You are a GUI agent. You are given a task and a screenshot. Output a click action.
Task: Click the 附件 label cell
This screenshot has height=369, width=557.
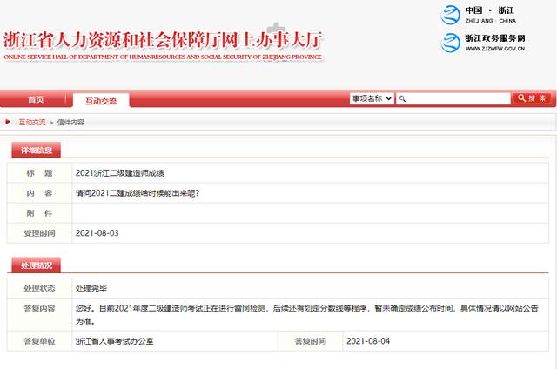pyautogui.click(x=39, y=213)
